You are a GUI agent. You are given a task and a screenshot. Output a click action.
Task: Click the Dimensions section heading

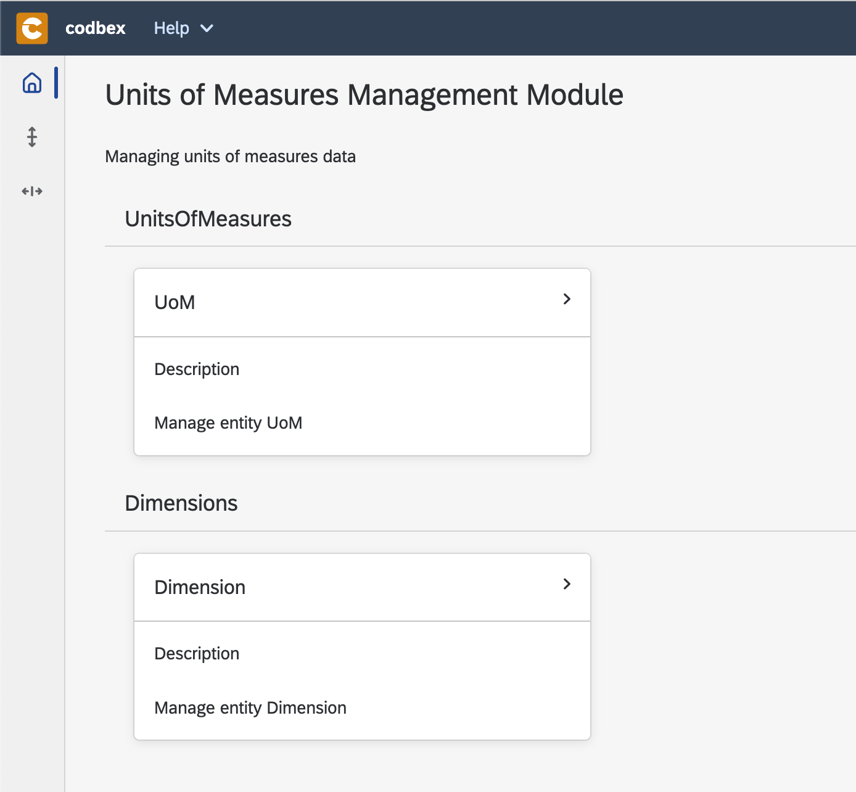[x=181, y=503]
